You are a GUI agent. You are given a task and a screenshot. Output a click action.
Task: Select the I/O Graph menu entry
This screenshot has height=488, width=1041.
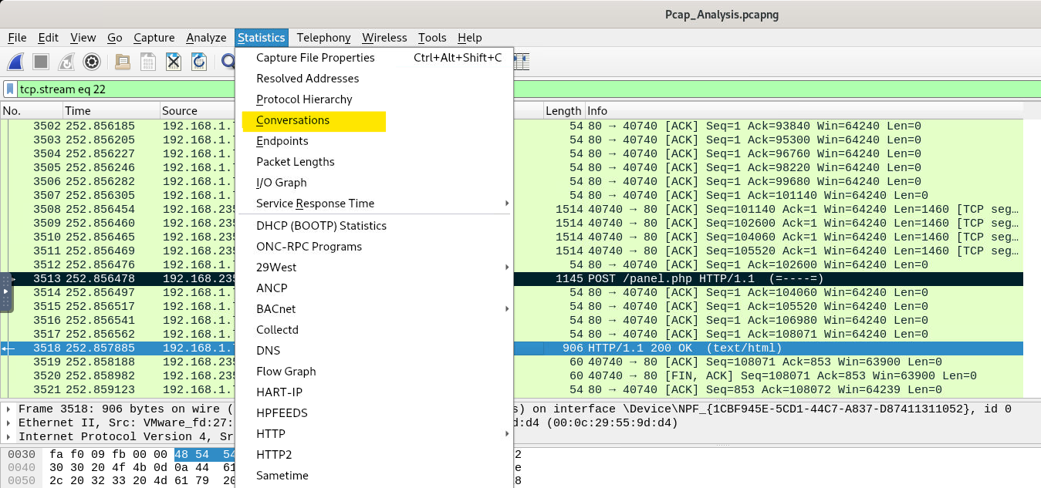[281, 183]
